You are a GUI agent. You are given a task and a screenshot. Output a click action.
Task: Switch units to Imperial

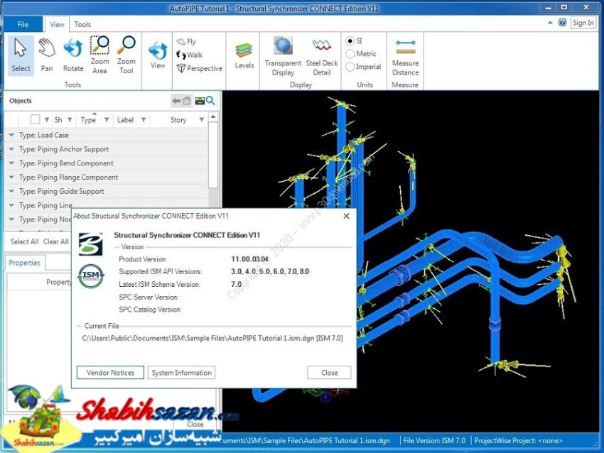point(350,67)
